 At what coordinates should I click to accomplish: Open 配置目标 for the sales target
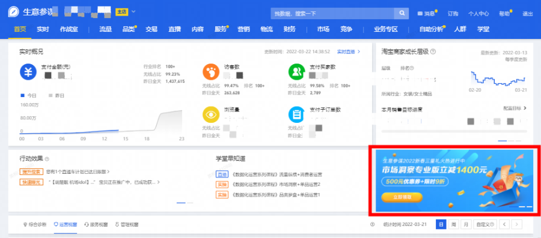[x=515, y=108]
